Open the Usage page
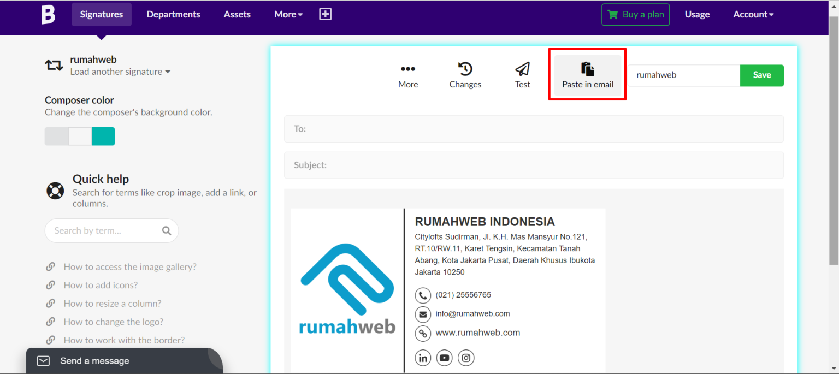The image size is (839, 374). (x=698, y=15)
